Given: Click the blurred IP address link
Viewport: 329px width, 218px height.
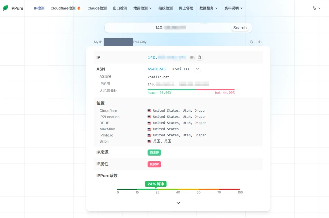Looking at the screenshot, I should click(167, 58).
